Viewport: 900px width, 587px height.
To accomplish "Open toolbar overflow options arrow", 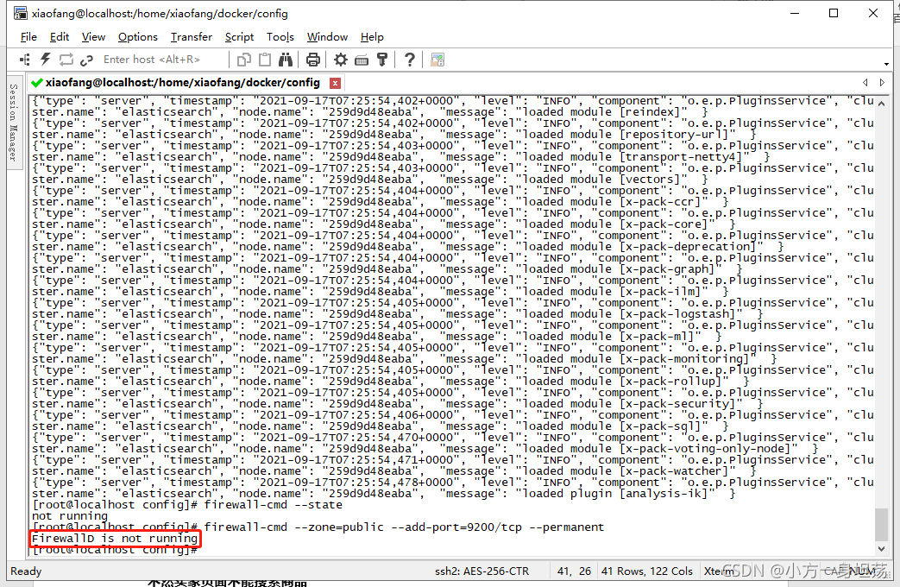I will pyautogui.click(x=887, y=64).
